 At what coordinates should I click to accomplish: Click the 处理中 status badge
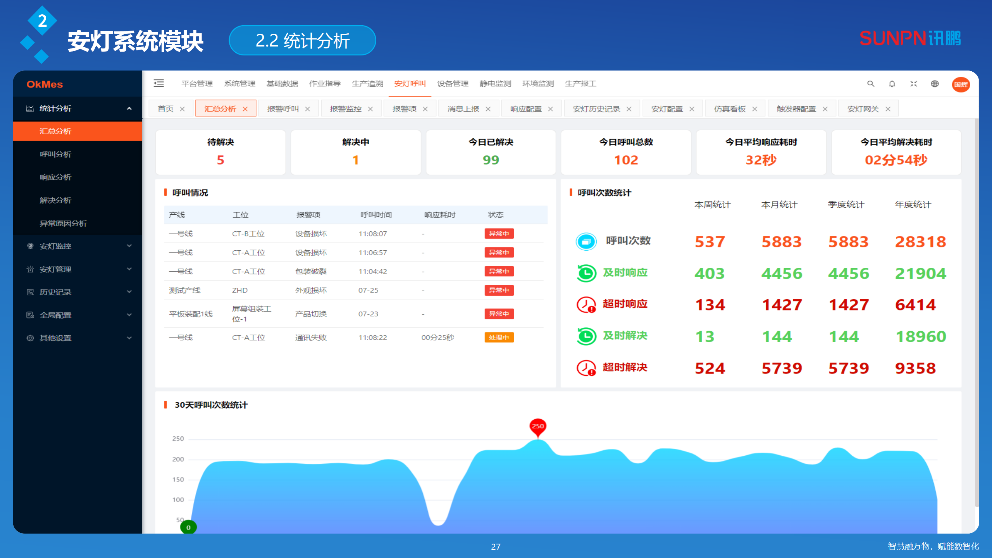click(499, 338)
